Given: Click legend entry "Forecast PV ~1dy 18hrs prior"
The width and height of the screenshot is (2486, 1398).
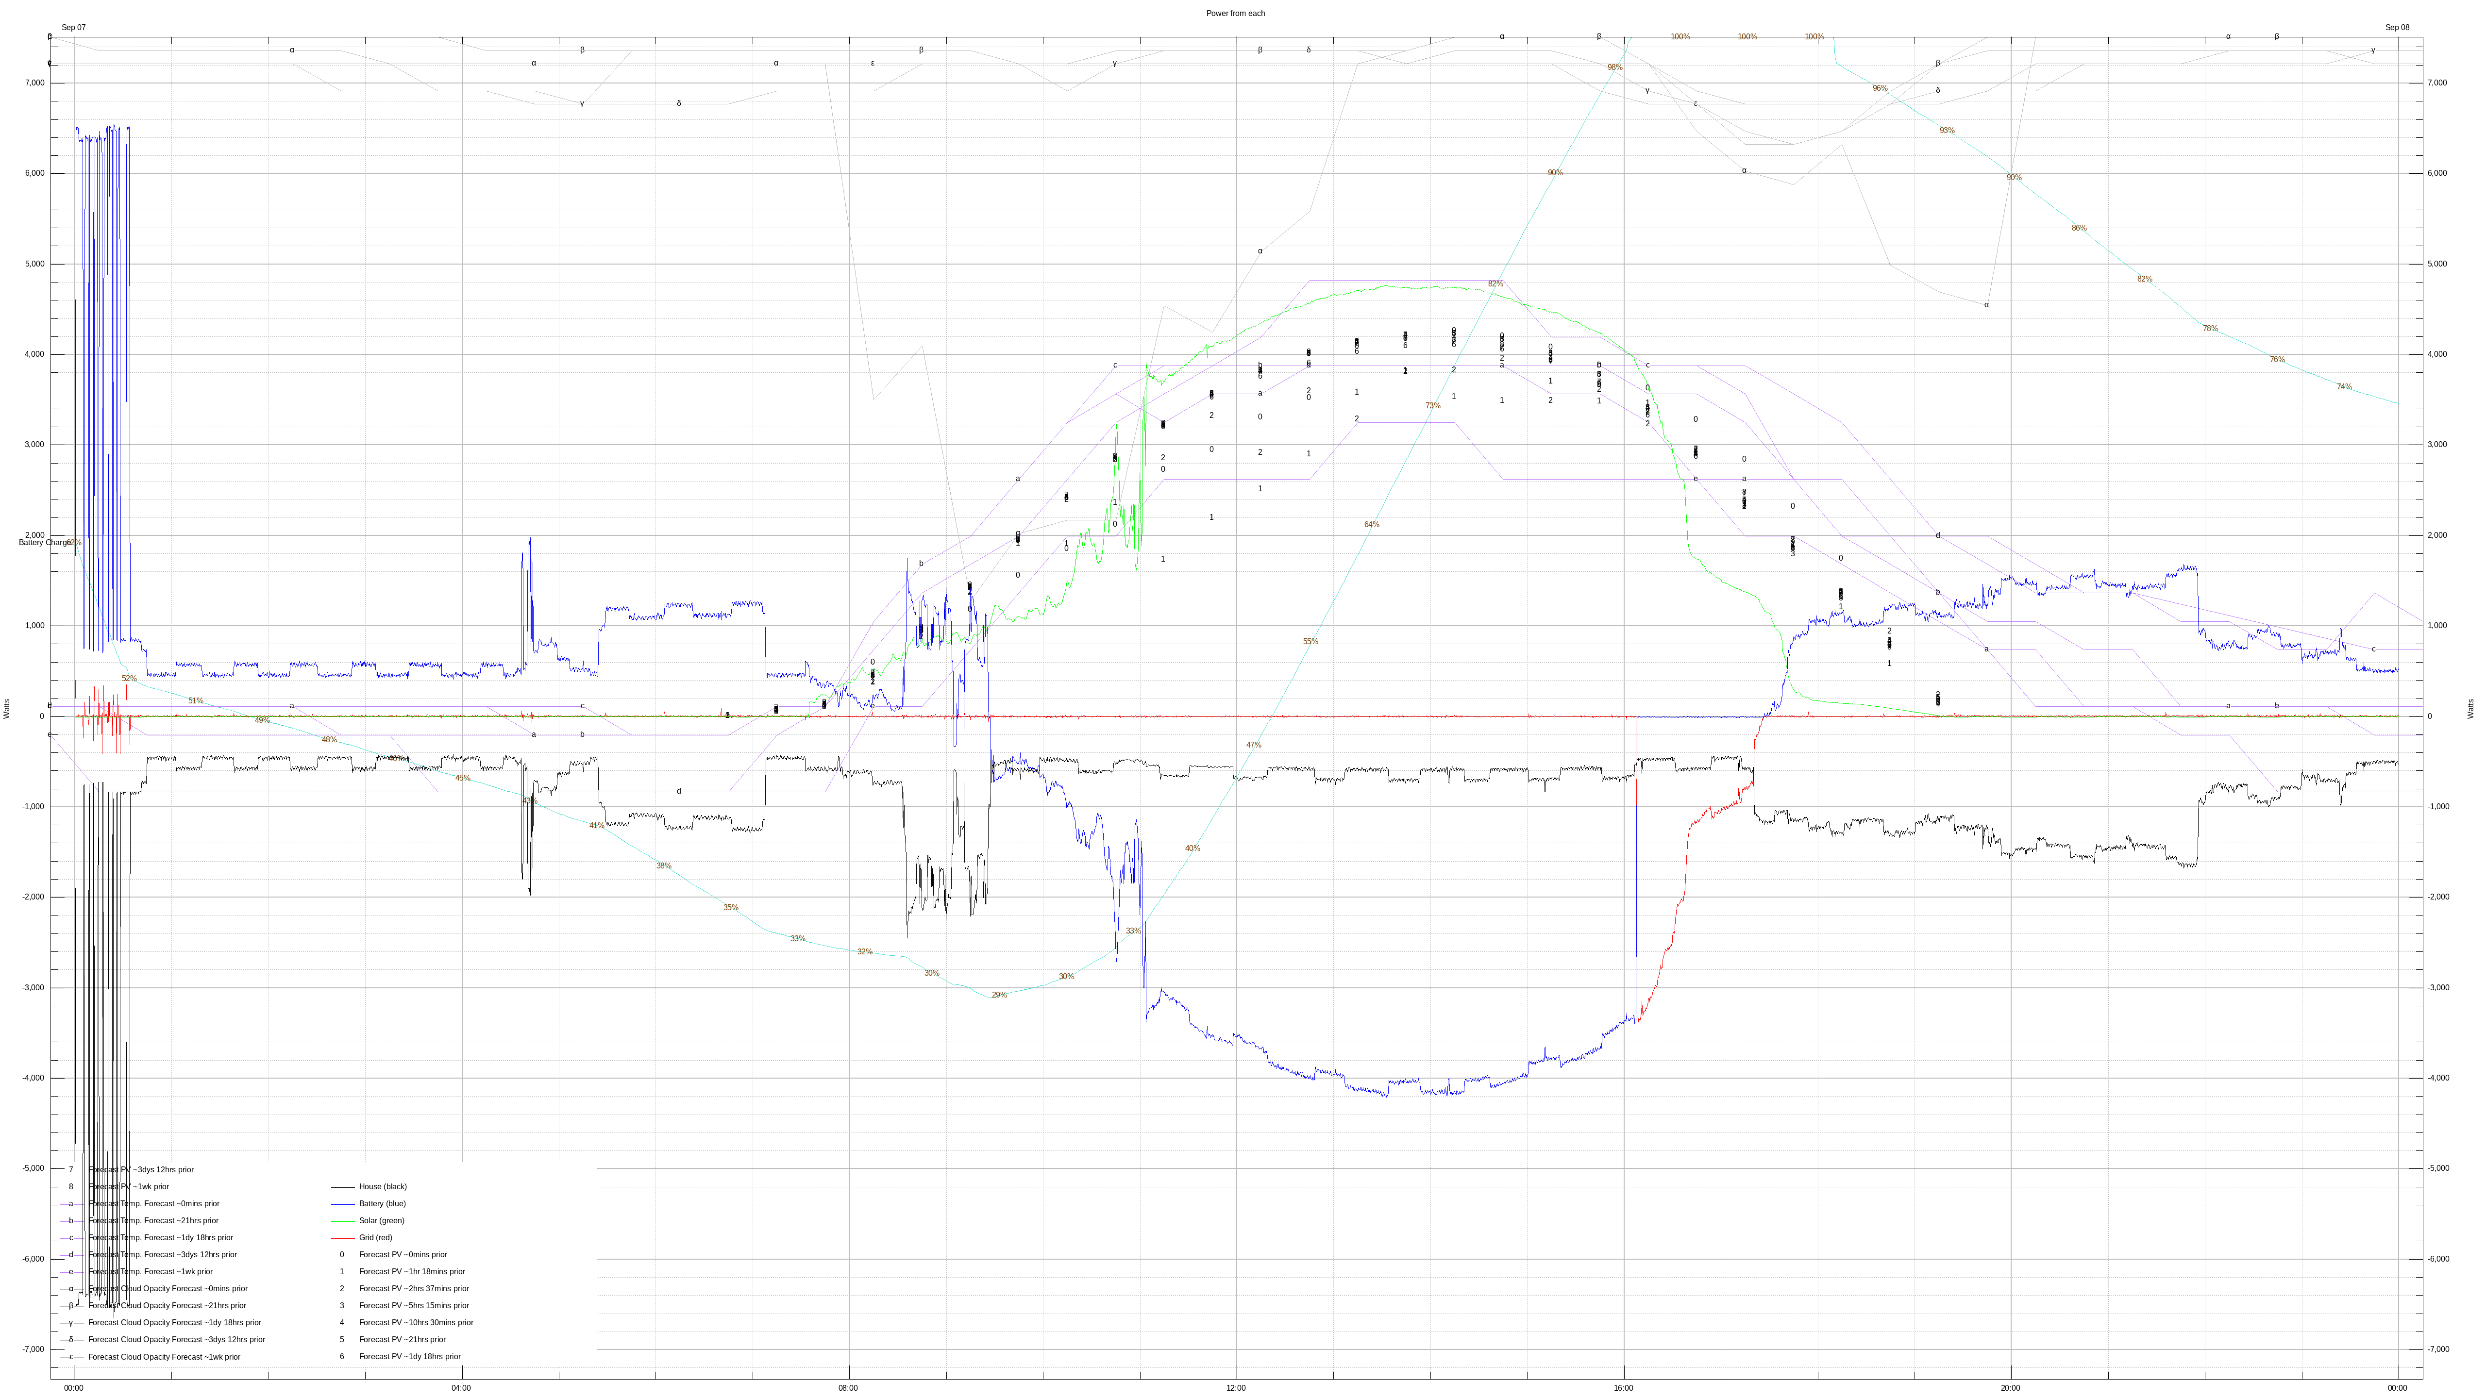Looking at the screenshot, I should pos(409,1357).
